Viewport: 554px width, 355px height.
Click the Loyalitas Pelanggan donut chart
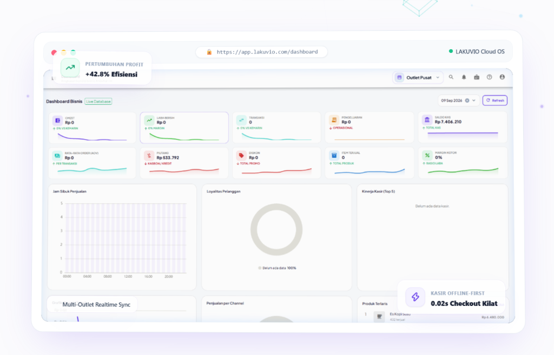point(276,230)
